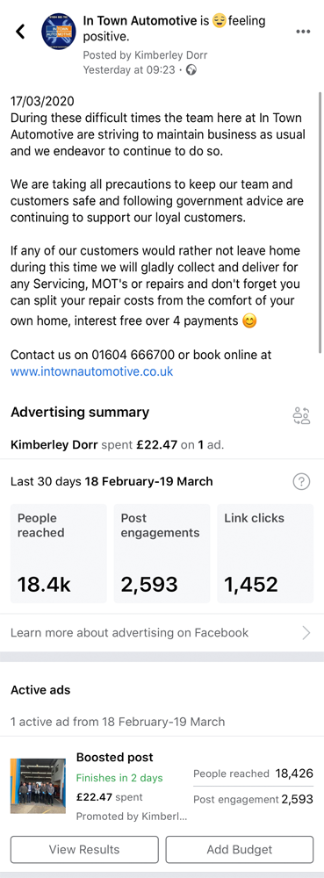Click the Add Budget button
Viewport: 324px width, 878px height.
pyautogui.click(x=240, y=849)
